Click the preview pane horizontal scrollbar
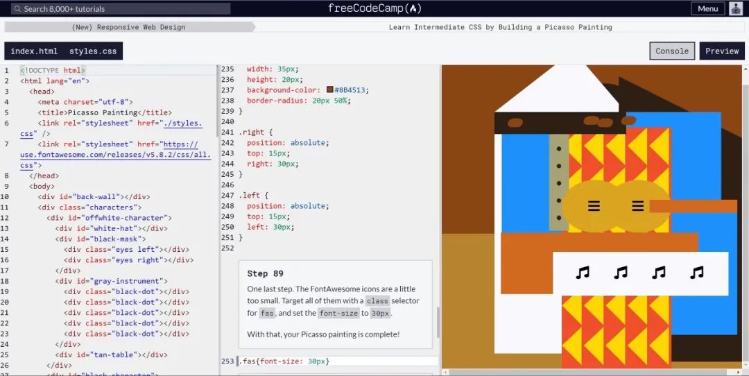The height and width of the screenshot is (376, 749). click(x=592, y=372)
